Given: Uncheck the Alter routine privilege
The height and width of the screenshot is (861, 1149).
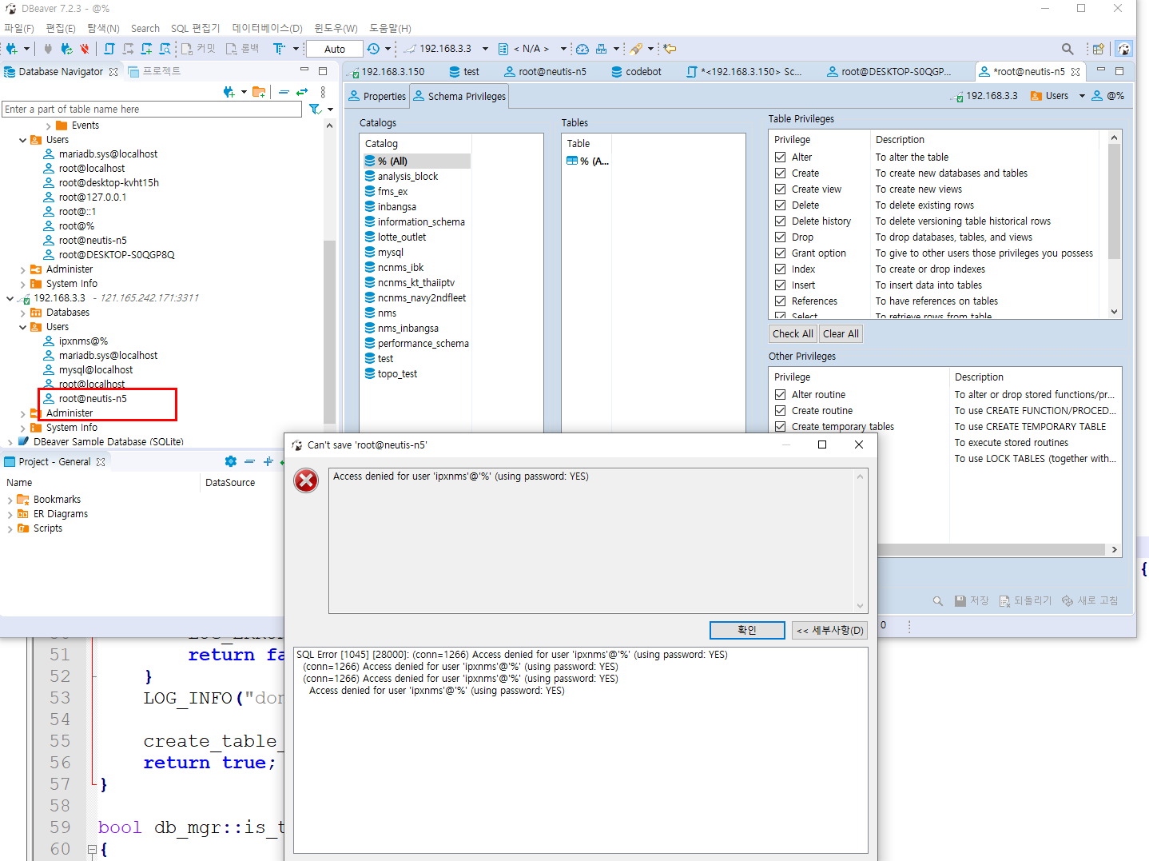Looking at the screenshot, I should (x=780, y=395).
